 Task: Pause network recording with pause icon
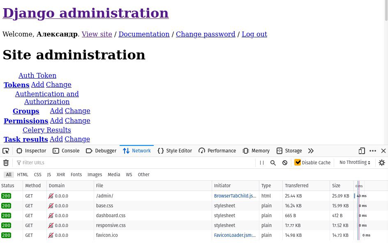tap(262, 163)
